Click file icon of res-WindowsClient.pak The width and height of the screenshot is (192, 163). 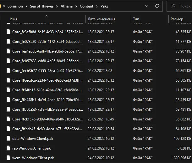pos(8,148)
